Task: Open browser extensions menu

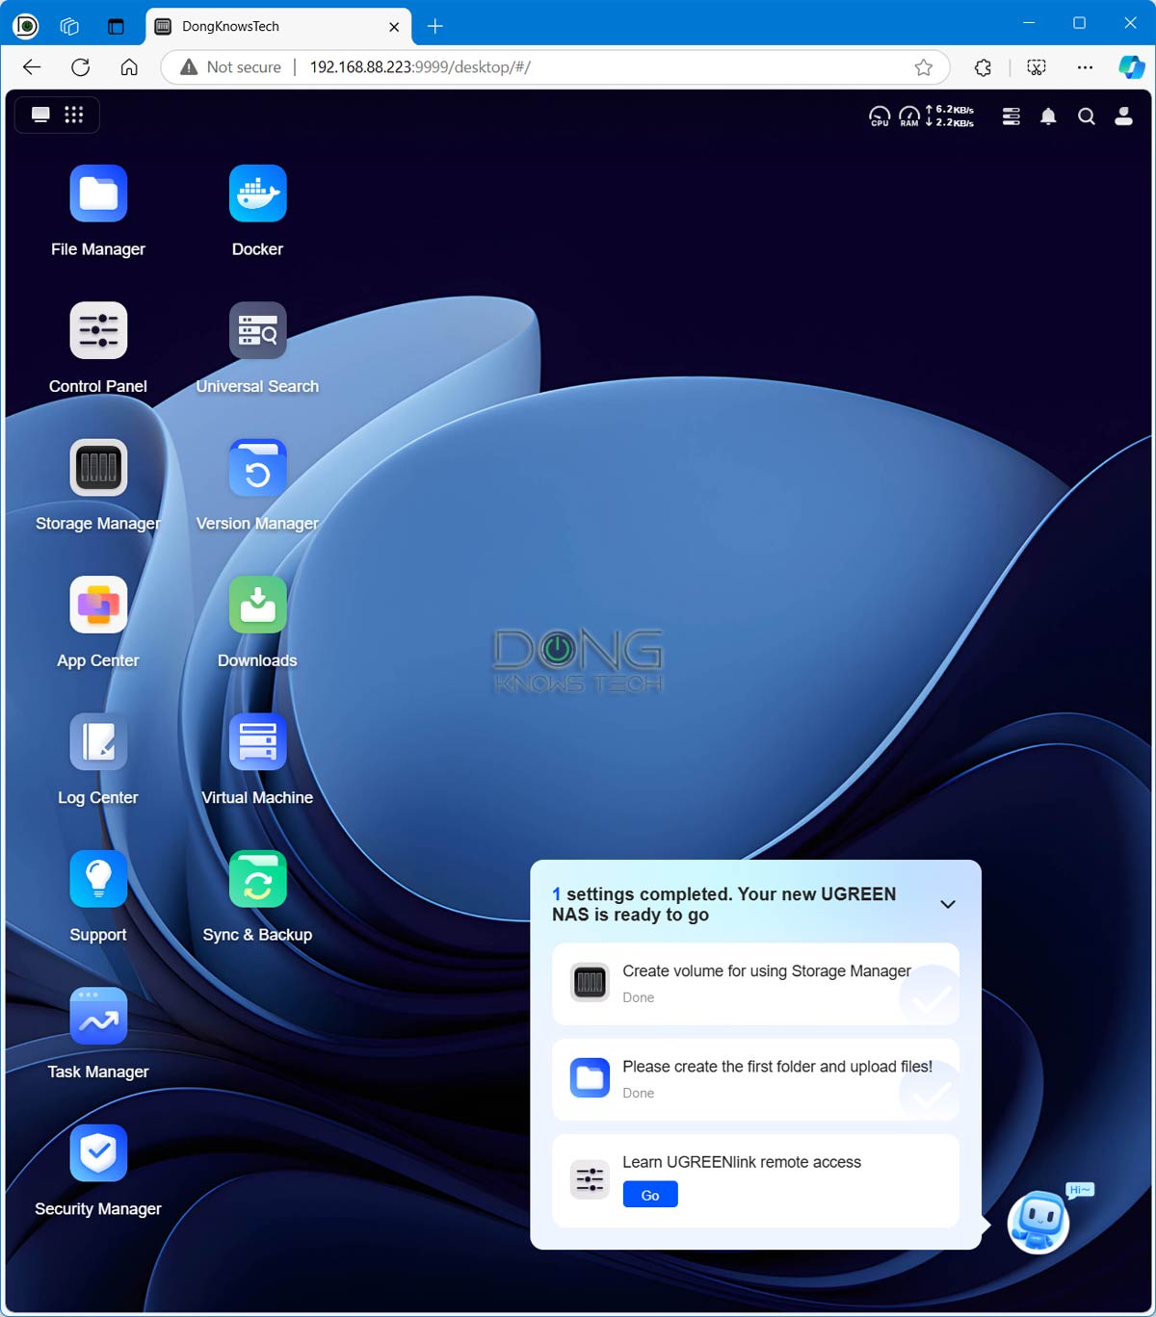Action: coord(983,67)
